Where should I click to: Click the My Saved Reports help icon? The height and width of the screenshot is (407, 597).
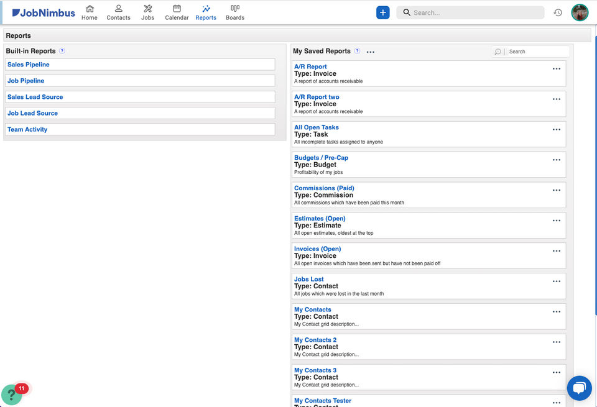357,51
